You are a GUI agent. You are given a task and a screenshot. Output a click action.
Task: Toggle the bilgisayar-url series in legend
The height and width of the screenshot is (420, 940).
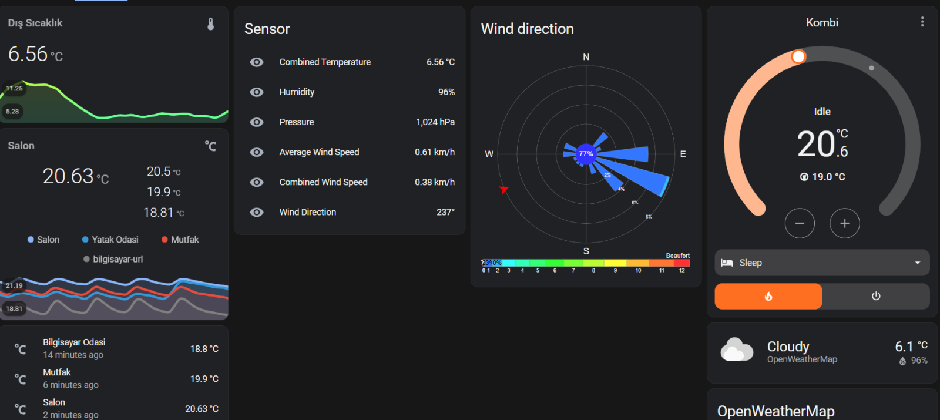113,259
